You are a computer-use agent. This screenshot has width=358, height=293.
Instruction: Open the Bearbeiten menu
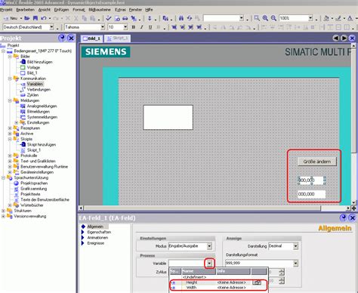[25, 10]
